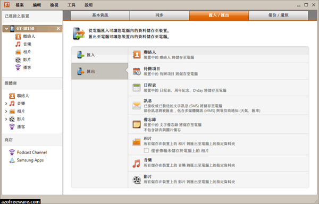Viewport: 319px width, 204px height.
Task: Collapse the GT-I8150 device tree
Action: tap(6, 29)
